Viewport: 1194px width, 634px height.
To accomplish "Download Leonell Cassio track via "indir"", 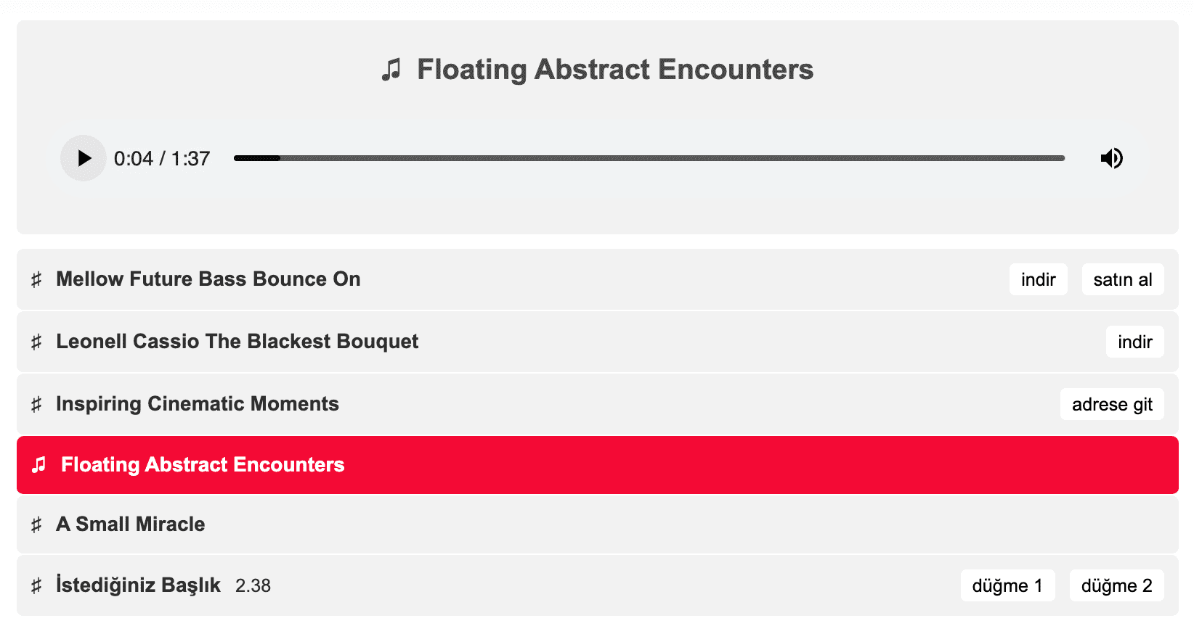I will [x=1134, y=342].
